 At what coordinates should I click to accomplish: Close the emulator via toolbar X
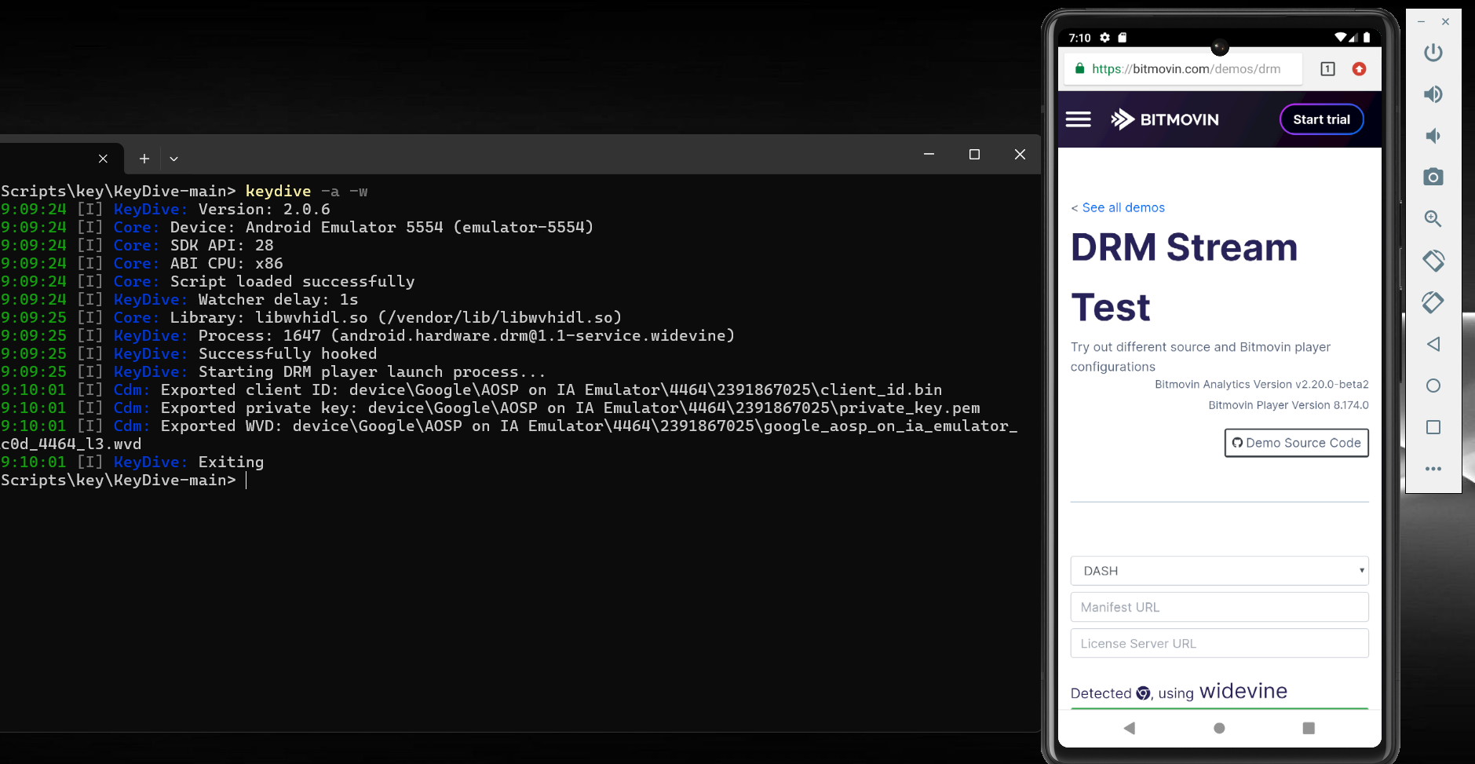1446,22
